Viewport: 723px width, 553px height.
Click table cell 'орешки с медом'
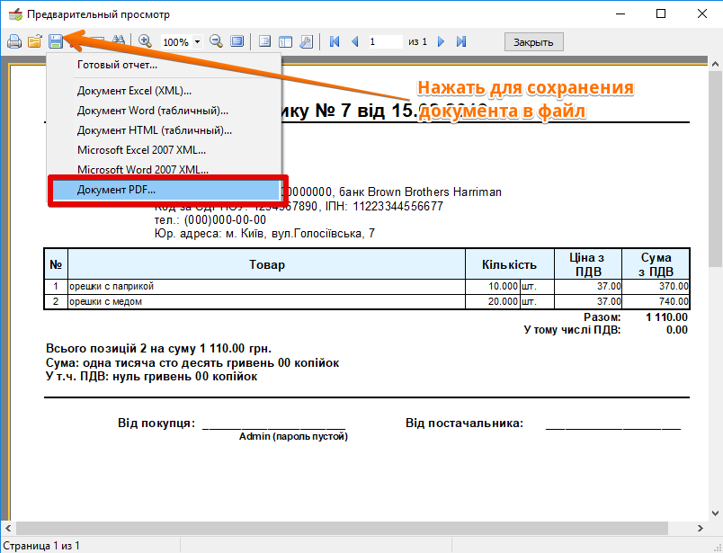[266, 301]
